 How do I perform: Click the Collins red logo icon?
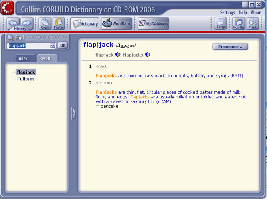click(x=7, y=8)
